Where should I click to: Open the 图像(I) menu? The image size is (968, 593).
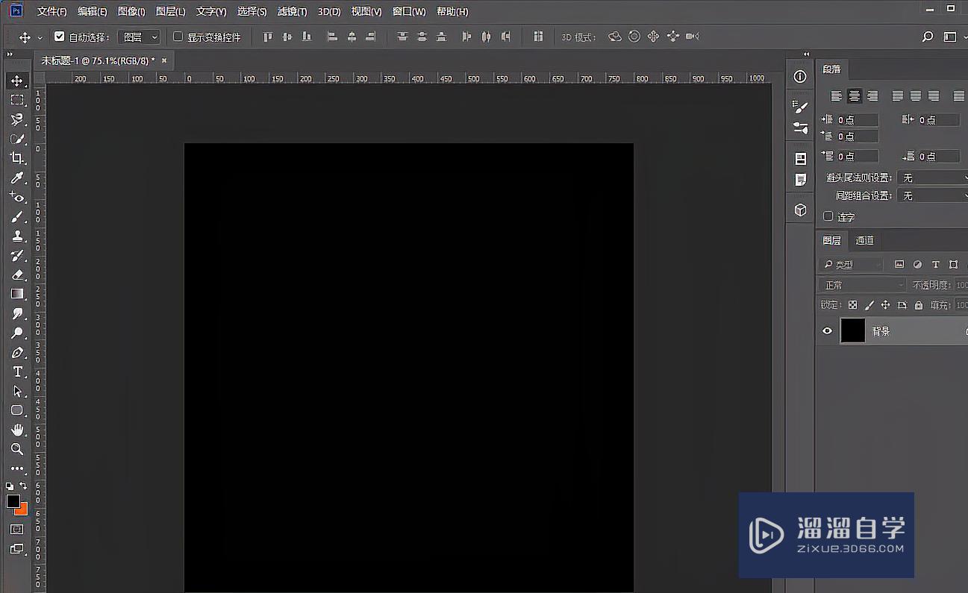[x=131, y=11]
